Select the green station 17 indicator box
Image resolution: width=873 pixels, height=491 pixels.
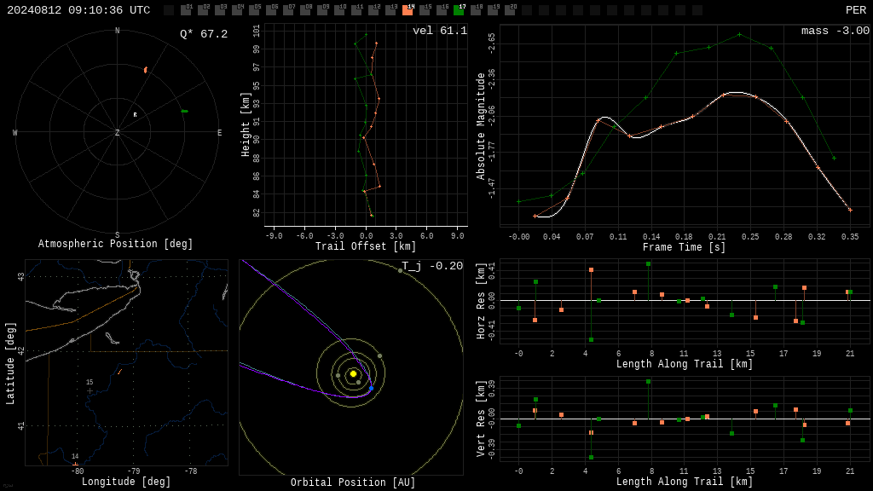click(x=460, y=9)
